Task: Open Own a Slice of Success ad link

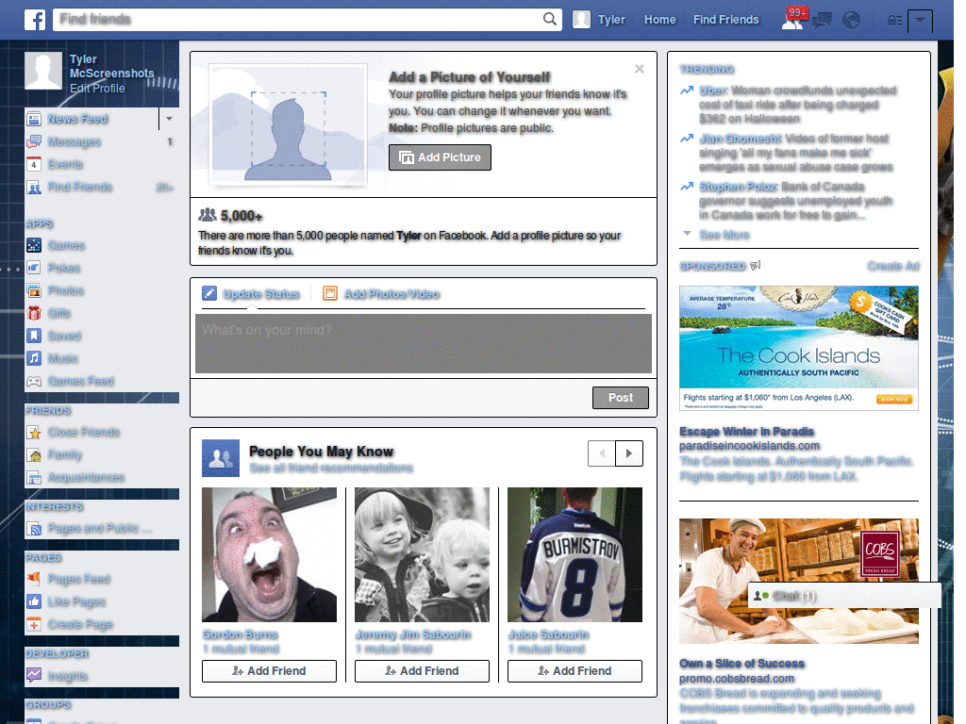Action: [741, 664]
